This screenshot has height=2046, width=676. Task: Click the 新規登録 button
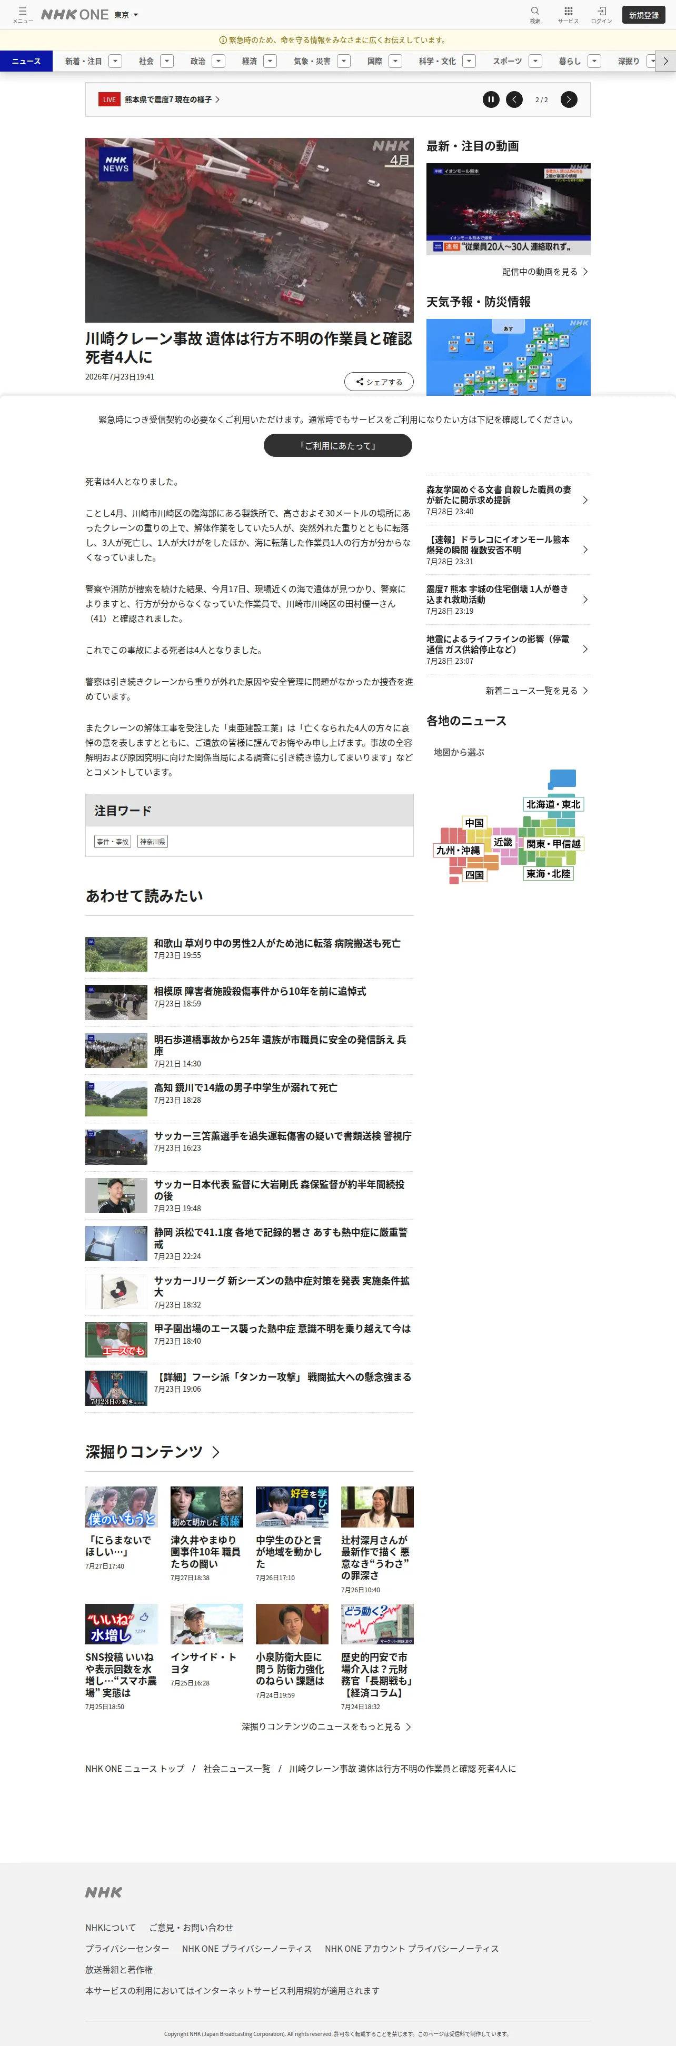click(x=643, y=15)
